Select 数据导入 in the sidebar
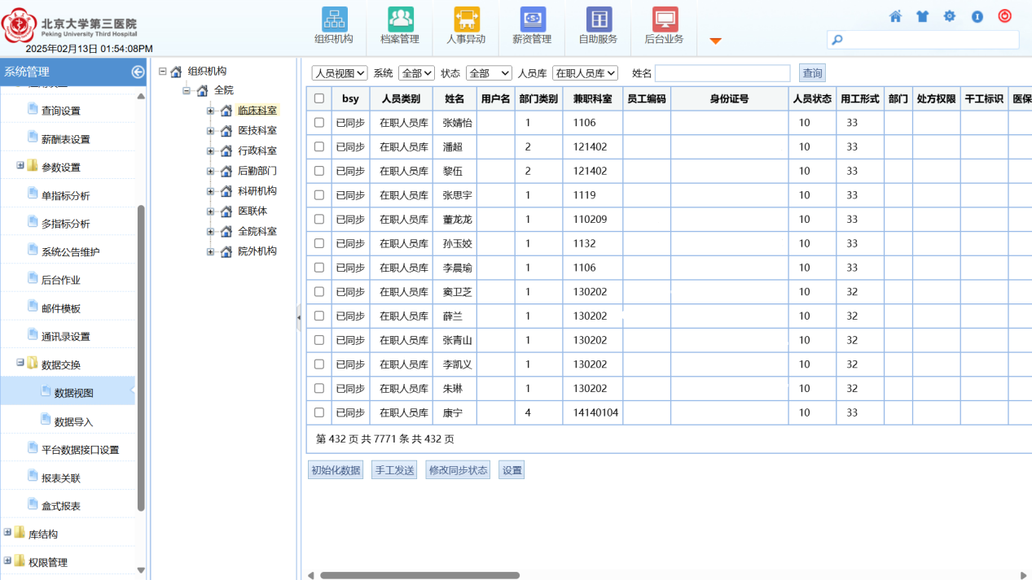 click(73, 421)
